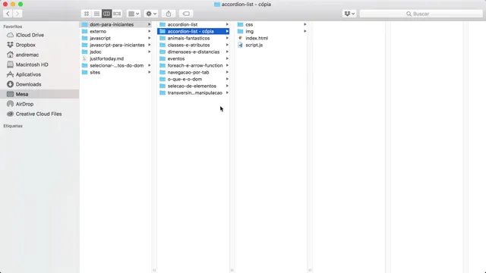Select the dimensoes-e-distancias folder
Screen dimensions: 486x273
click(194, 52)
